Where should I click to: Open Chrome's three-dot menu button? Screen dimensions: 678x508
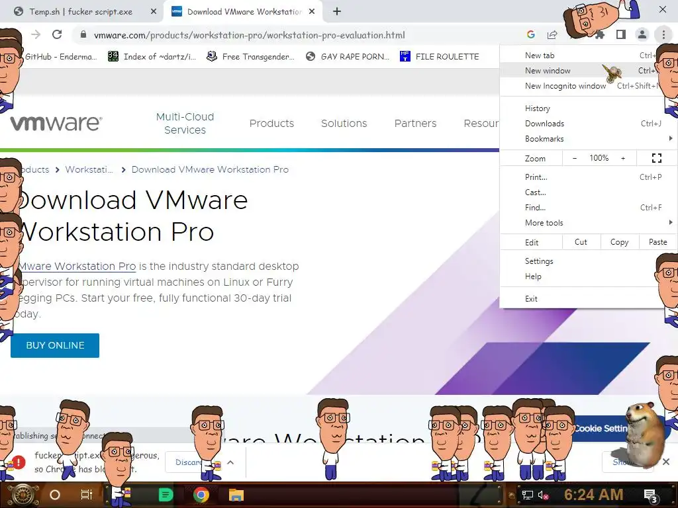point(663,34)
